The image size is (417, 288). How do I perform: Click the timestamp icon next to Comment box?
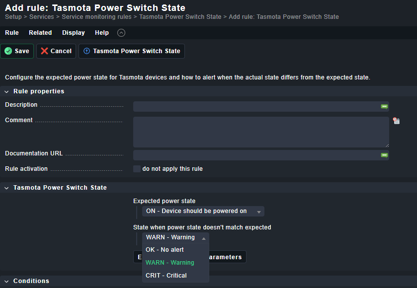pyautogui.click(x=396, y=121)
